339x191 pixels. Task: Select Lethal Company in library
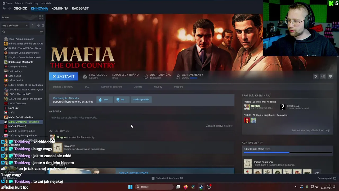[17, 103]
